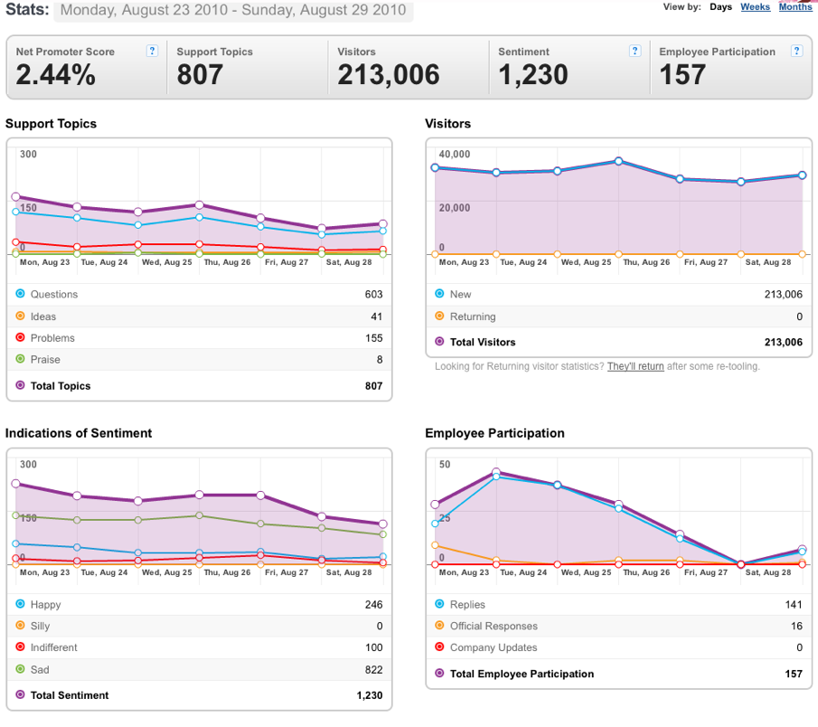
Task: Click the Problems legend marker
Action: coord(21,337)
